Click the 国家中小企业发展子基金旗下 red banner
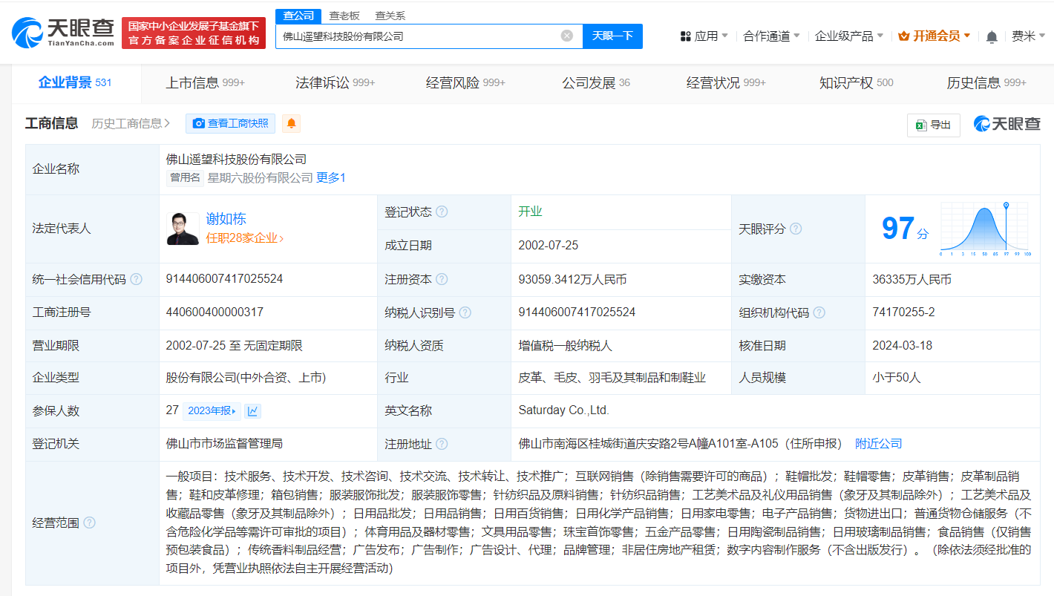The height and width of the screenshot is (596, 1054). [193, 33]
